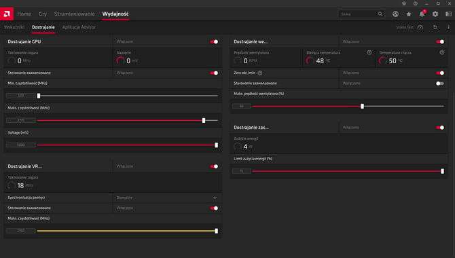The image size is (455, 258).
Task: Click VRAM Taktowanie zegara 18 MHz reading
Action: click(20, 185)
